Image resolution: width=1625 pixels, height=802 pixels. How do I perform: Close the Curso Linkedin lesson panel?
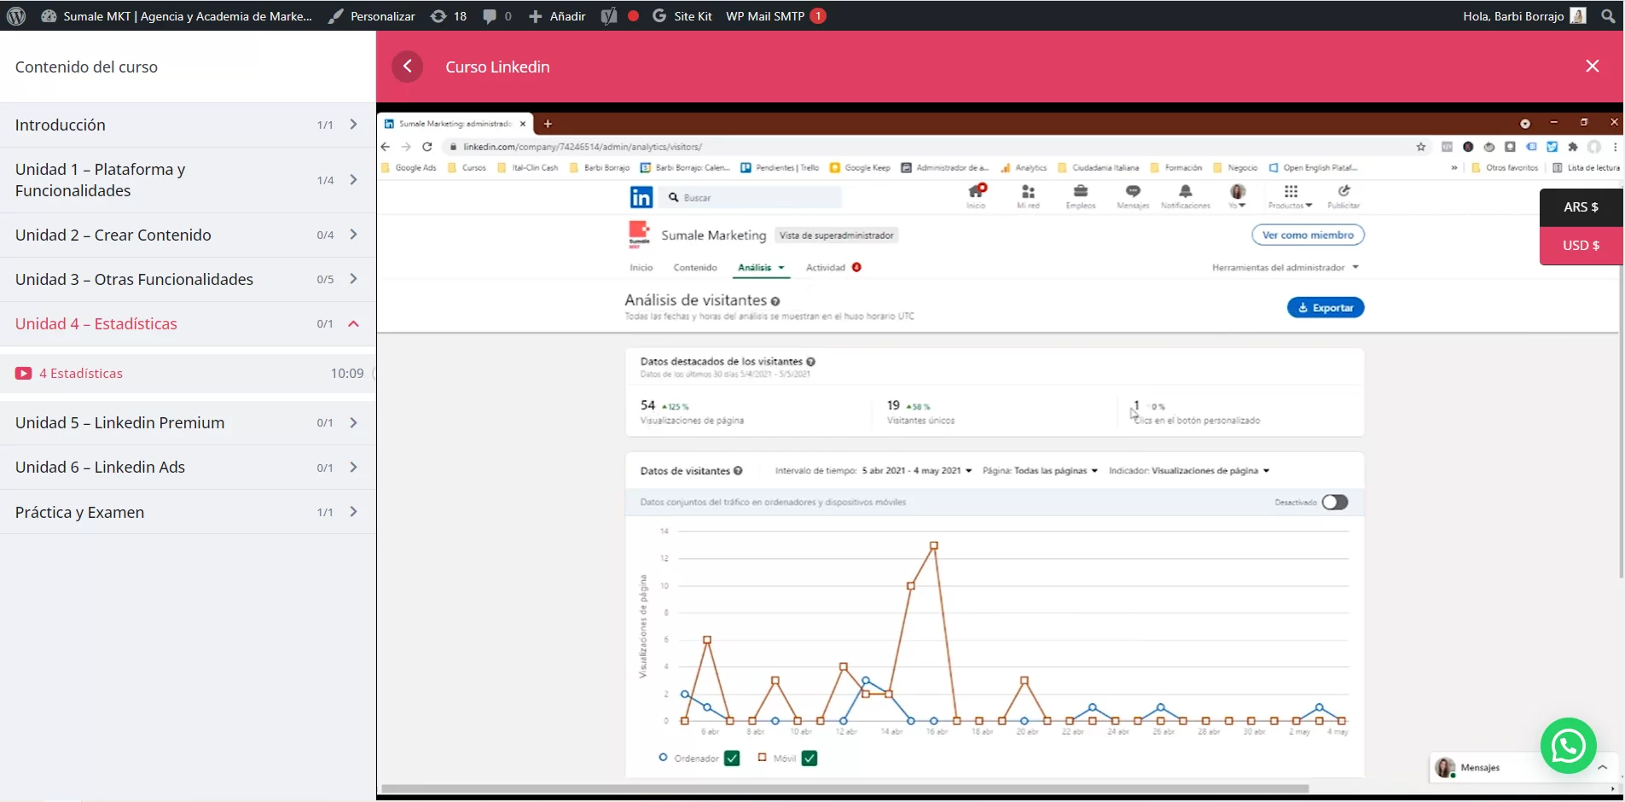(1593, 67)
